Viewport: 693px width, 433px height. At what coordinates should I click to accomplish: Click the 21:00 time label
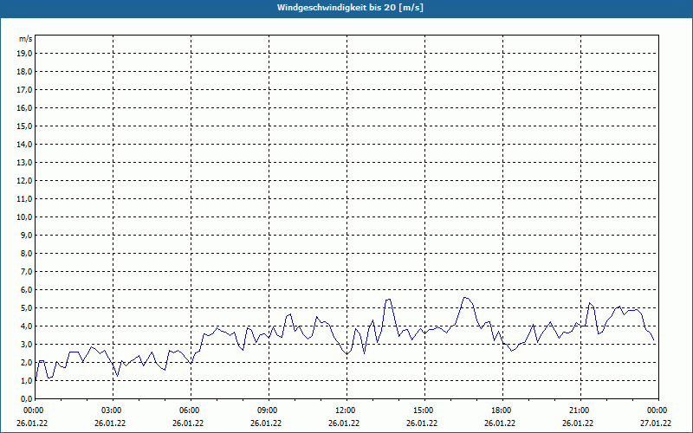click(578, 410)
